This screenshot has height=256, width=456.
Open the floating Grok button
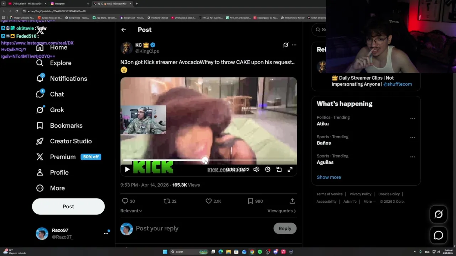pos(439,214)
